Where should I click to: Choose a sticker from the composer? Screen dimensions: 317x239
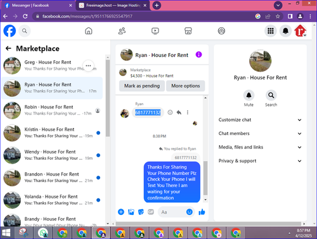(141, 212)
